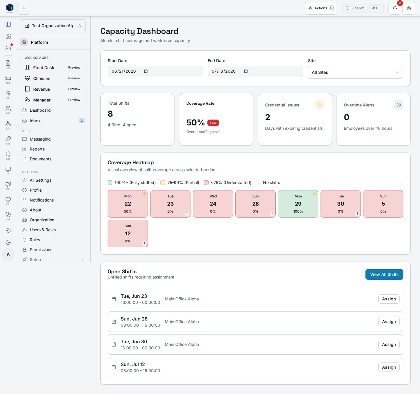Open Notifications settings

53,200
